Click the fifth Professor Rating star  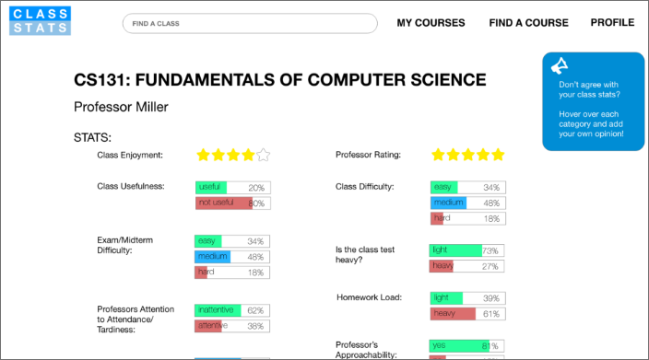point(499,155)
